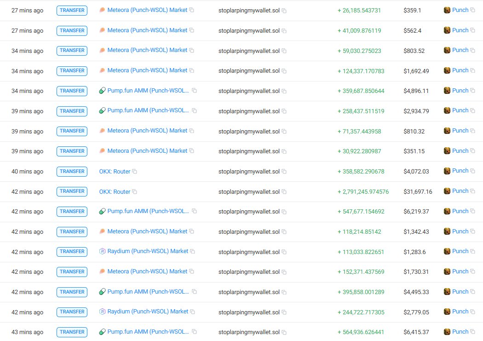Viewport: 483px width, 341px height.
Task: Copy the Pump.fun AMM address in the $6,415.37 row
Action: click(x=195, y=332)
